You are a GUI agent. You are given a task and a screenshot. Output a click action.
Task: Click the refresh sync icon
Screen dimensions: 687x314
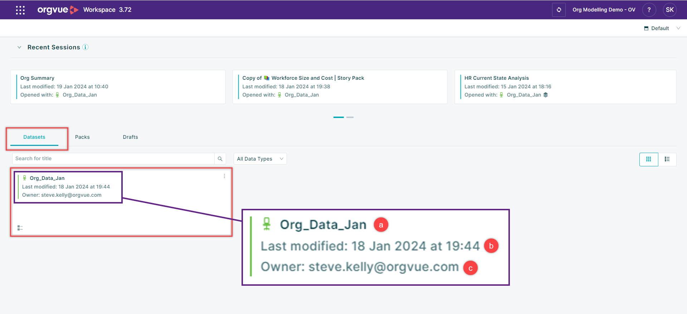(559, 10)
